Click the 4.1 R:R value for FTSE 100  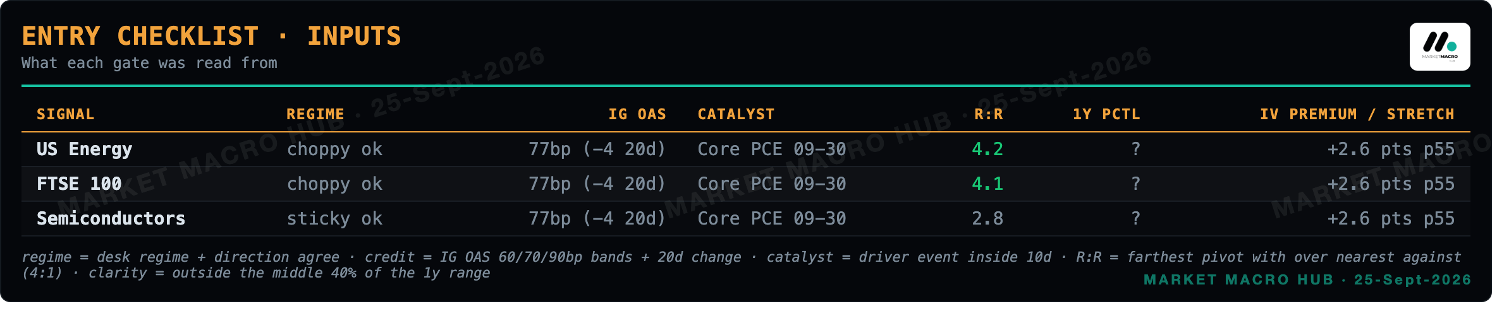point(987,184)
